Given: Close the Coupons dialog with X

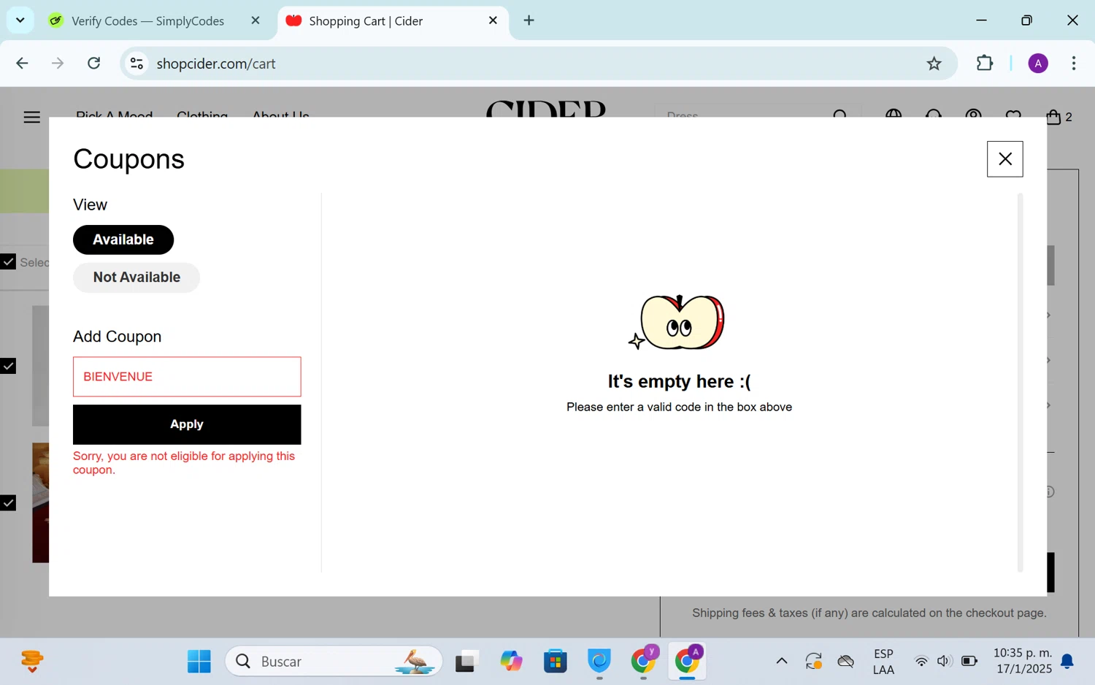Looking at the screenshot, I should (x=1004, y=158).
